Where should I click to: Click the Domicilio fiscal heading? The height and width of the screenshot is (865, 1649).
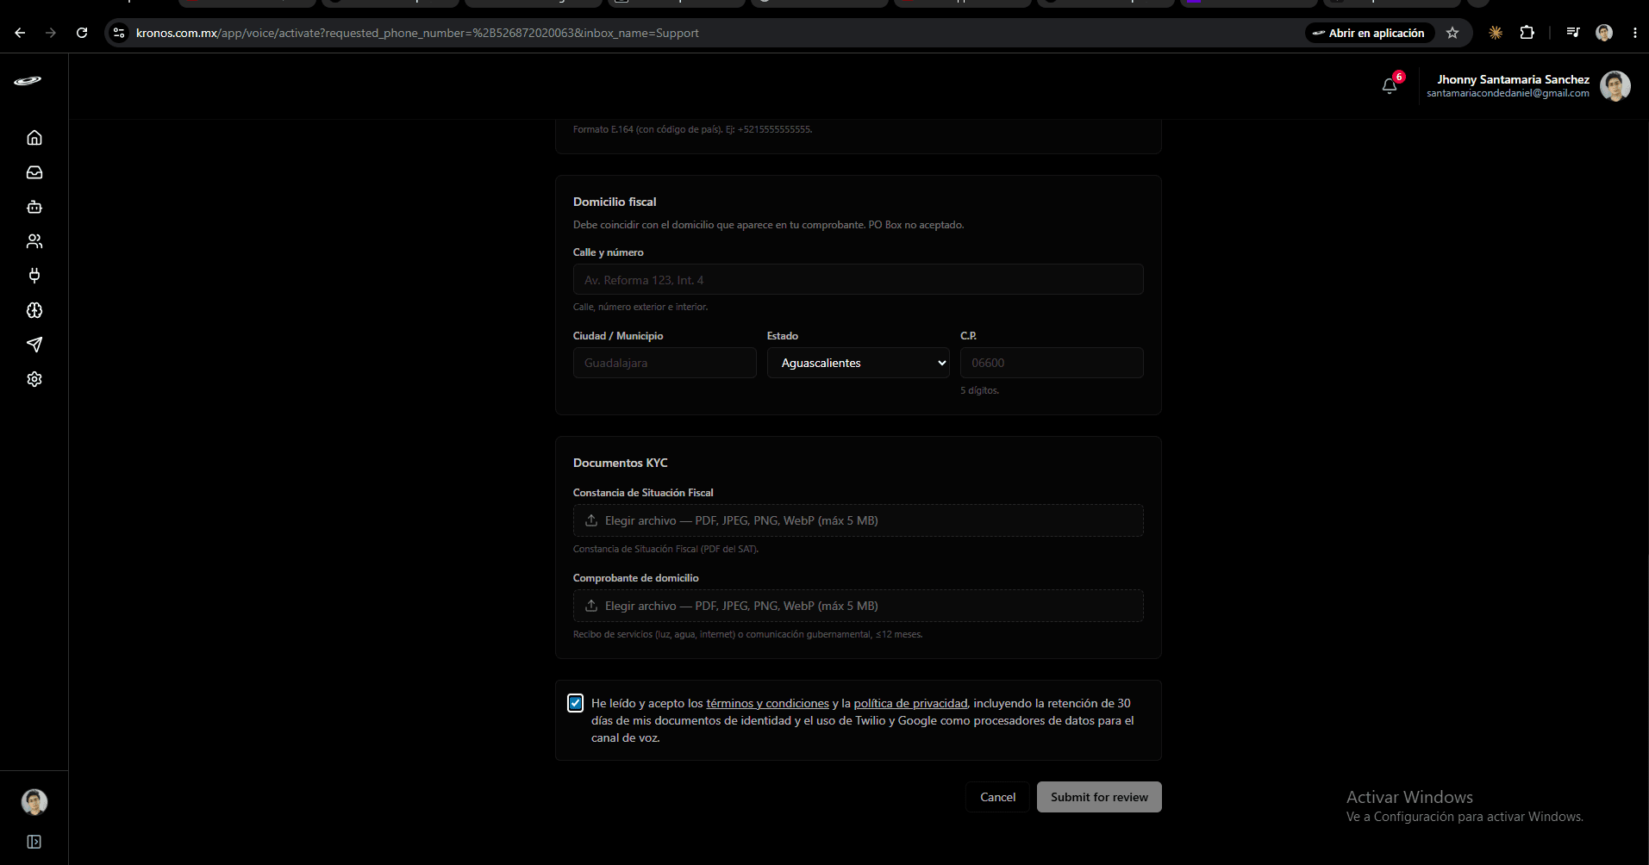coord(615,202)
